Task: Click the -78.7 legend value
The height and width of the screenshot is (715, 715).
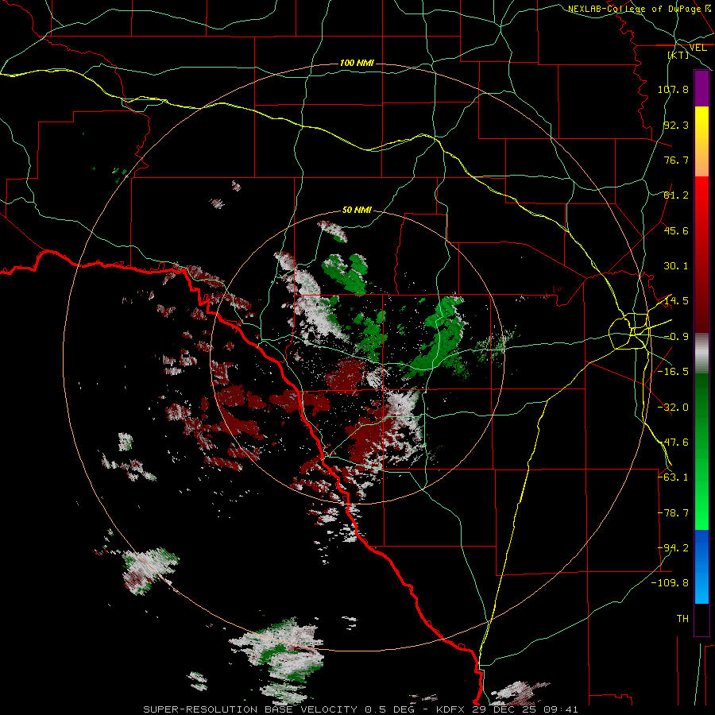Action: (673, 513)
